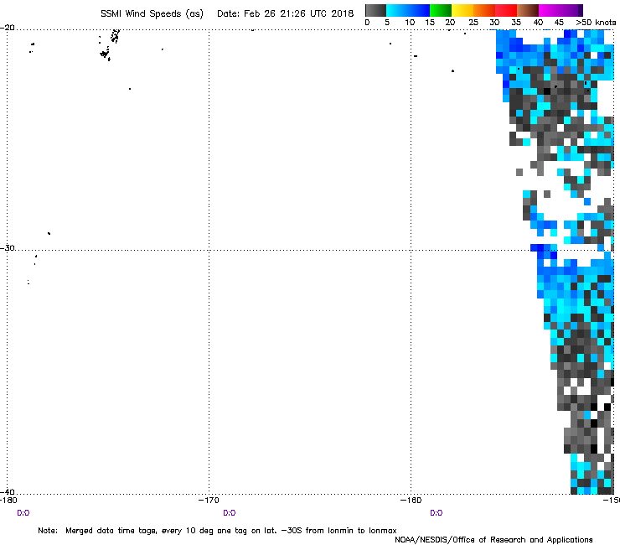Click the D:0 time tag below -160

click(436, 512)
